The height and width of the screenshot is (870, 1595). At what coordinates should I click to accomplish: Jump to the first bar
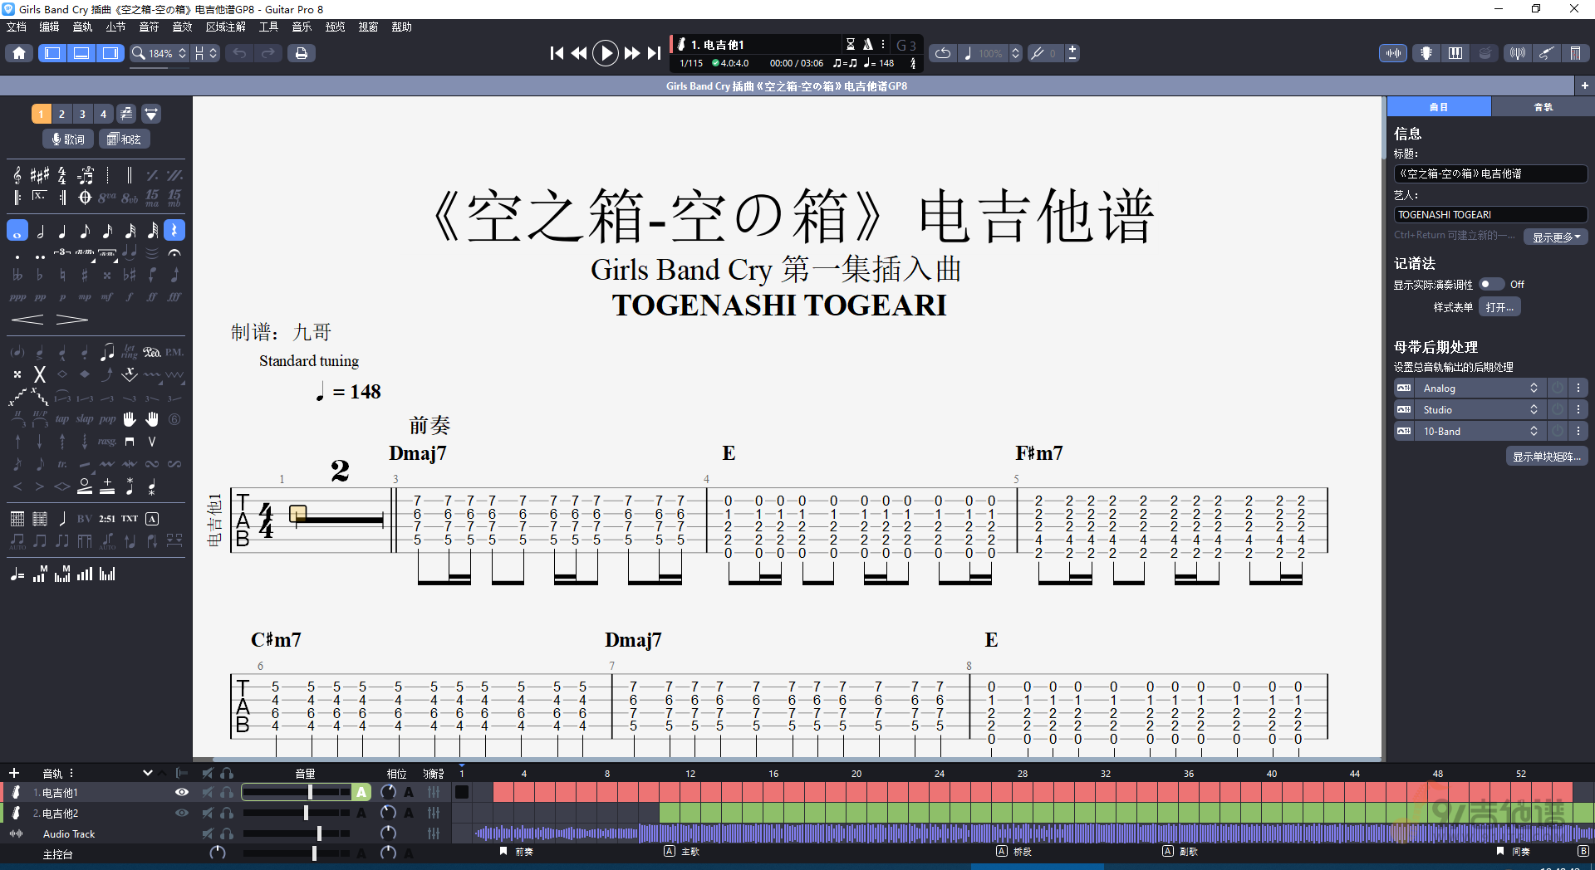coord(557,53)
